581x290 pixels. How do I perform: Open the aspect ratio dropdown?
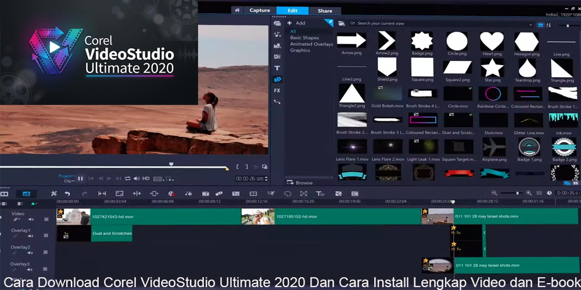pos(158,179)
